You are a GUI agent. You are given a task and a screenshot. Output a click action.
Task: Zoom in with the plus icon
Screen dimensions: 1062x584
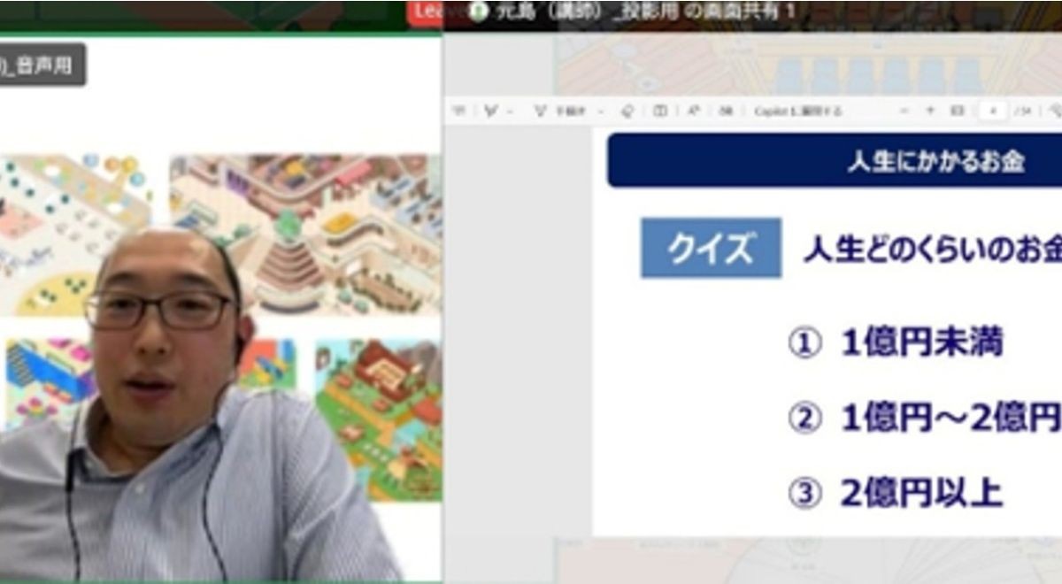pyautogui.click(x=930, y=111)
